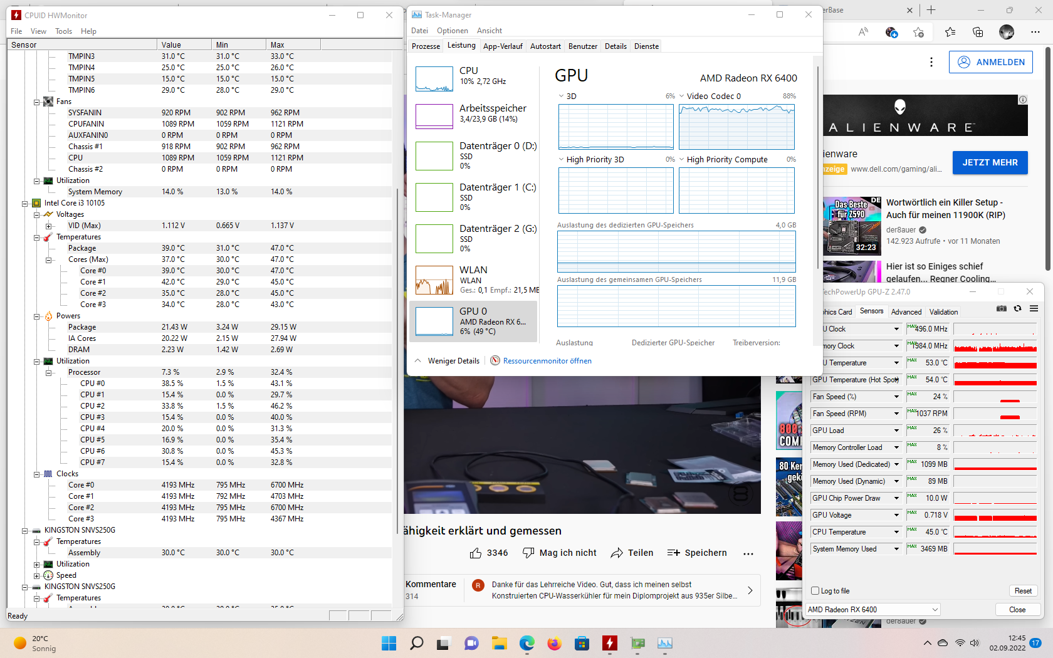Click Speichern to save the video
Screen dimensions: 1053x658
(x=697, y=553)
